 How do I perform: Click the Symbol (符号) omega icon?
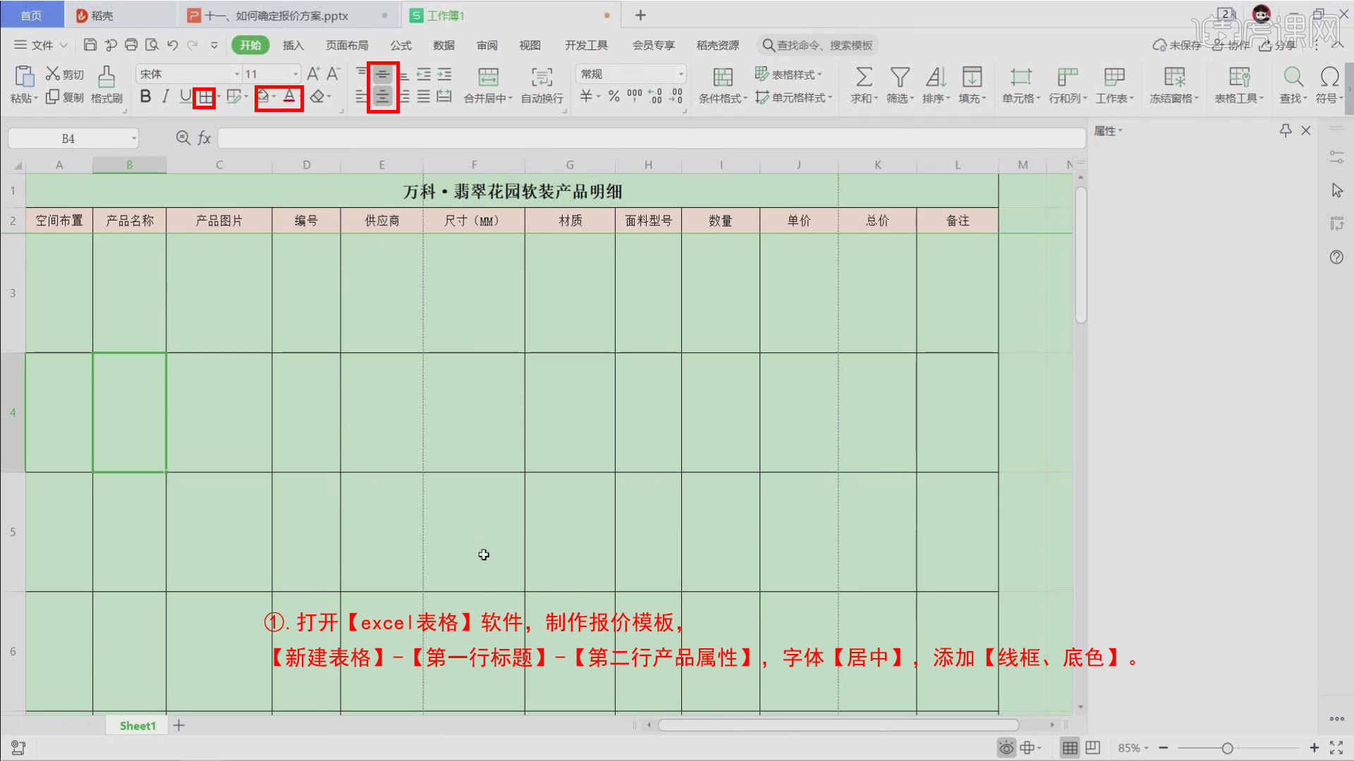(x=1329, y=76)
